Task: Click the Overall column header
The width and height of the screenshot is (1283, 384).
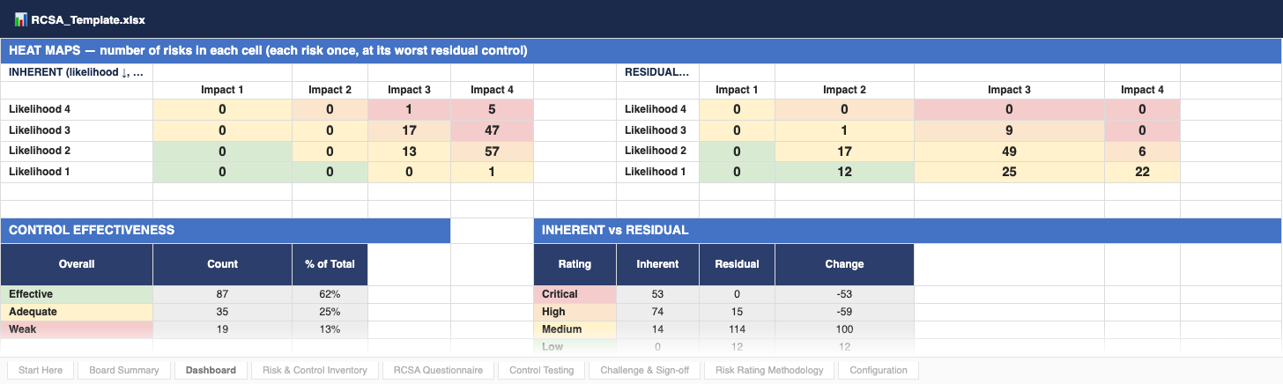Action: (77, 264)
